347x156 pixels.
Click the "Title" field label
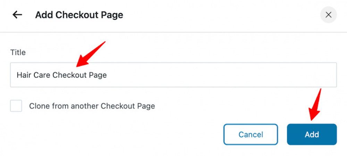pos(18,52)
